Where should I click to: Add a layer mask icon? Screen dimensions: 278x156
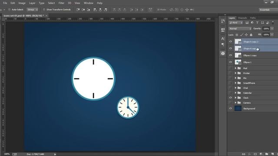click(255, 154)
